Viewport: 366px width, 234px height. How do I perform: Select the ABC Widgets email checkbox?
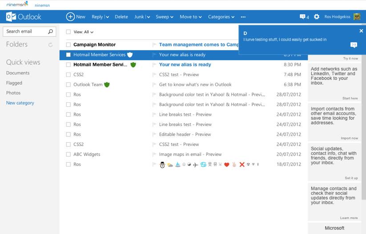coord(68,155)
